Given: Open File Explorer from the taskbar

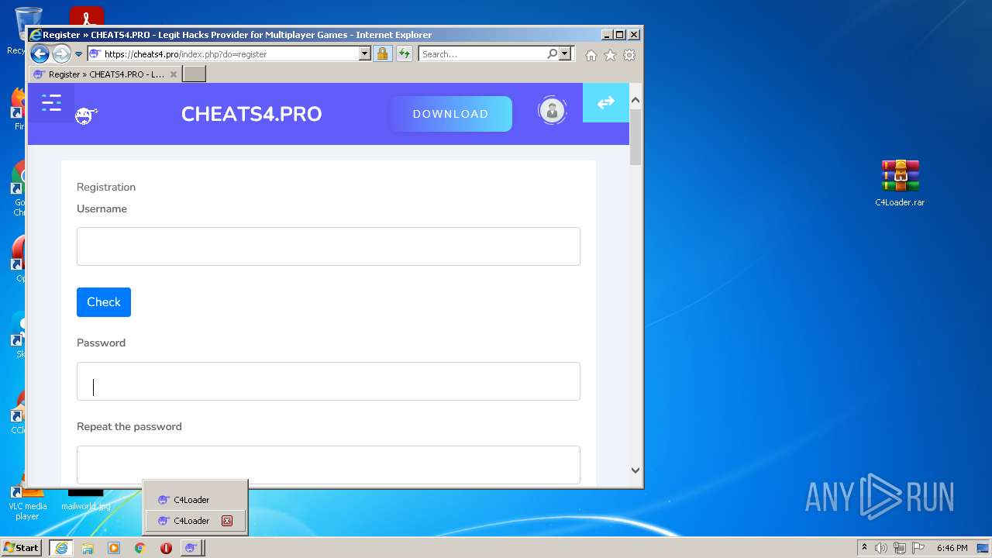Looking at the screenshot, I should click(88, 548).
